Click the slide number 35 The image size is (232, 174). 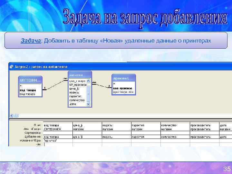(227, 169)
